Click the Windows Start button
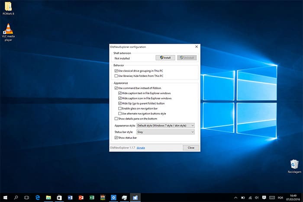This screenshot has height=202, width=303. click(6, 197)
